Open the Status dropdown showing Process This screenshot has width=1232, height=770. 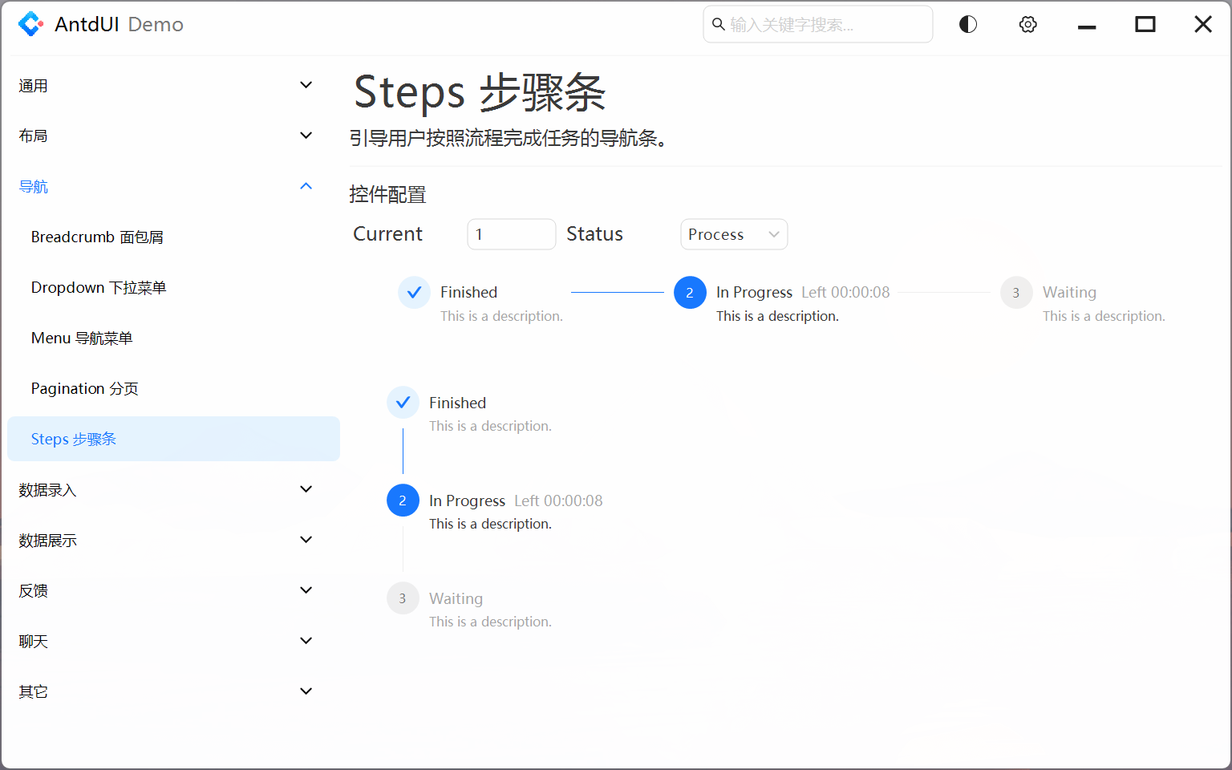click(733, 233)
